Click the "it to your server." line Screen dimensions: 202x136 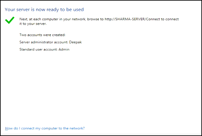[x=33, y=23]
